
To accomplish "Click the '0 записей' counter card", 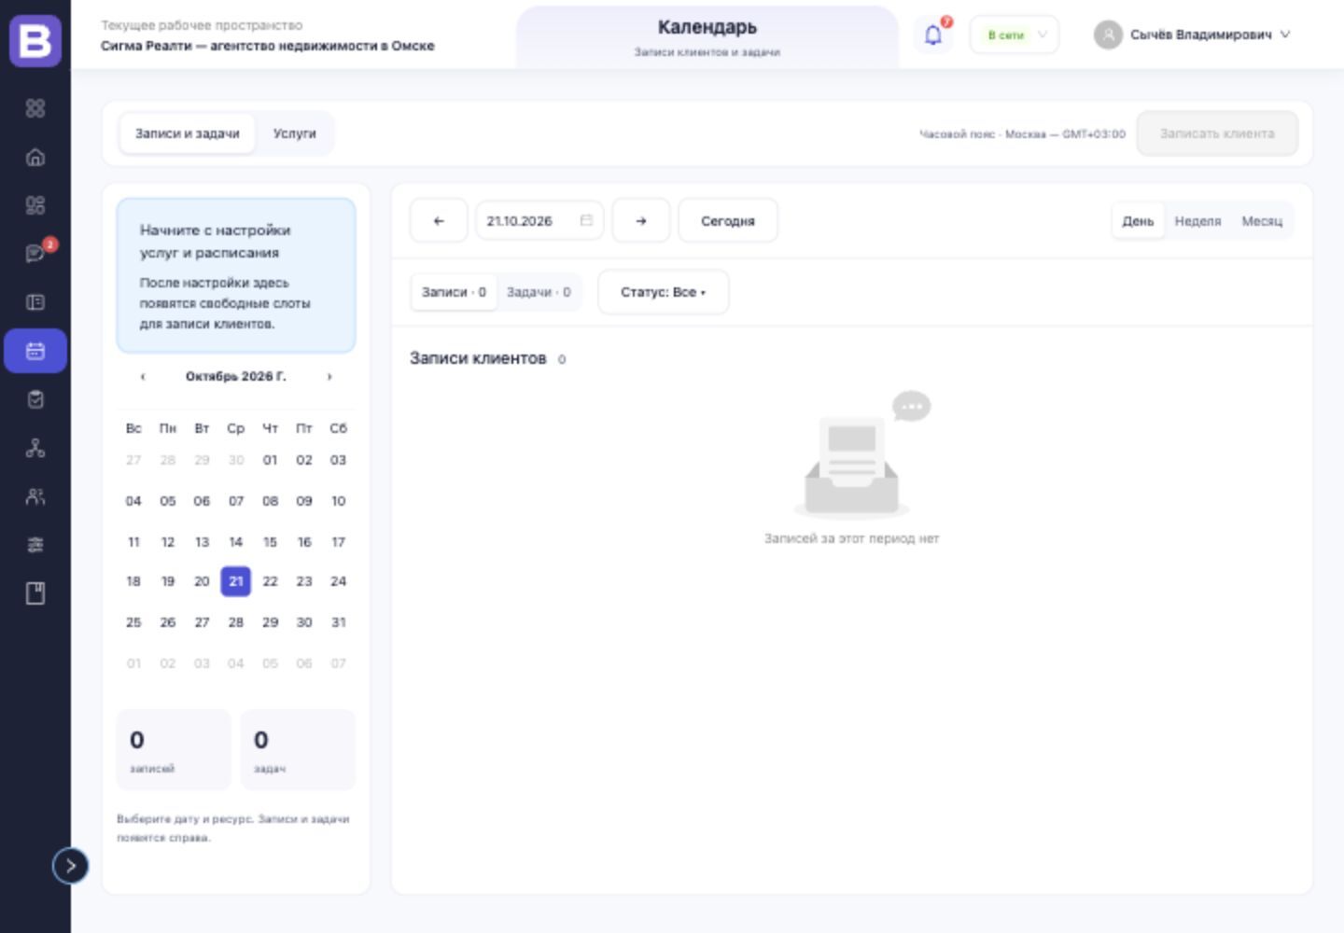I will [174, 750].
